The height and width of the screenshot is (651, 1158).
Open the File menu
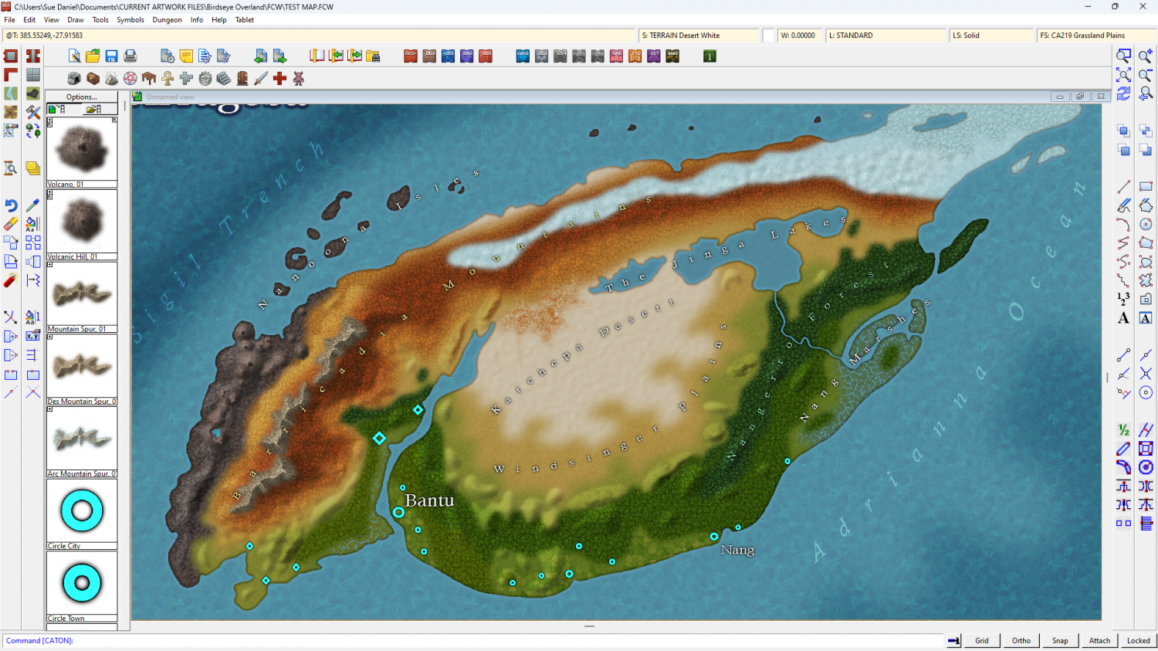pyautogui.click(x=9, y=20)
